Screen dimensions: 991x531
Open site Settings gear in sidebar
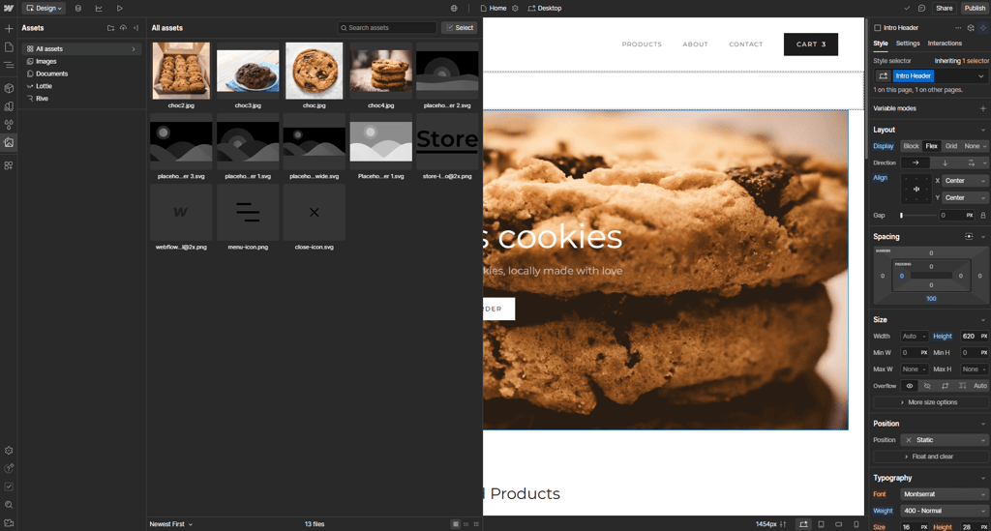click(x=9, y=451)
